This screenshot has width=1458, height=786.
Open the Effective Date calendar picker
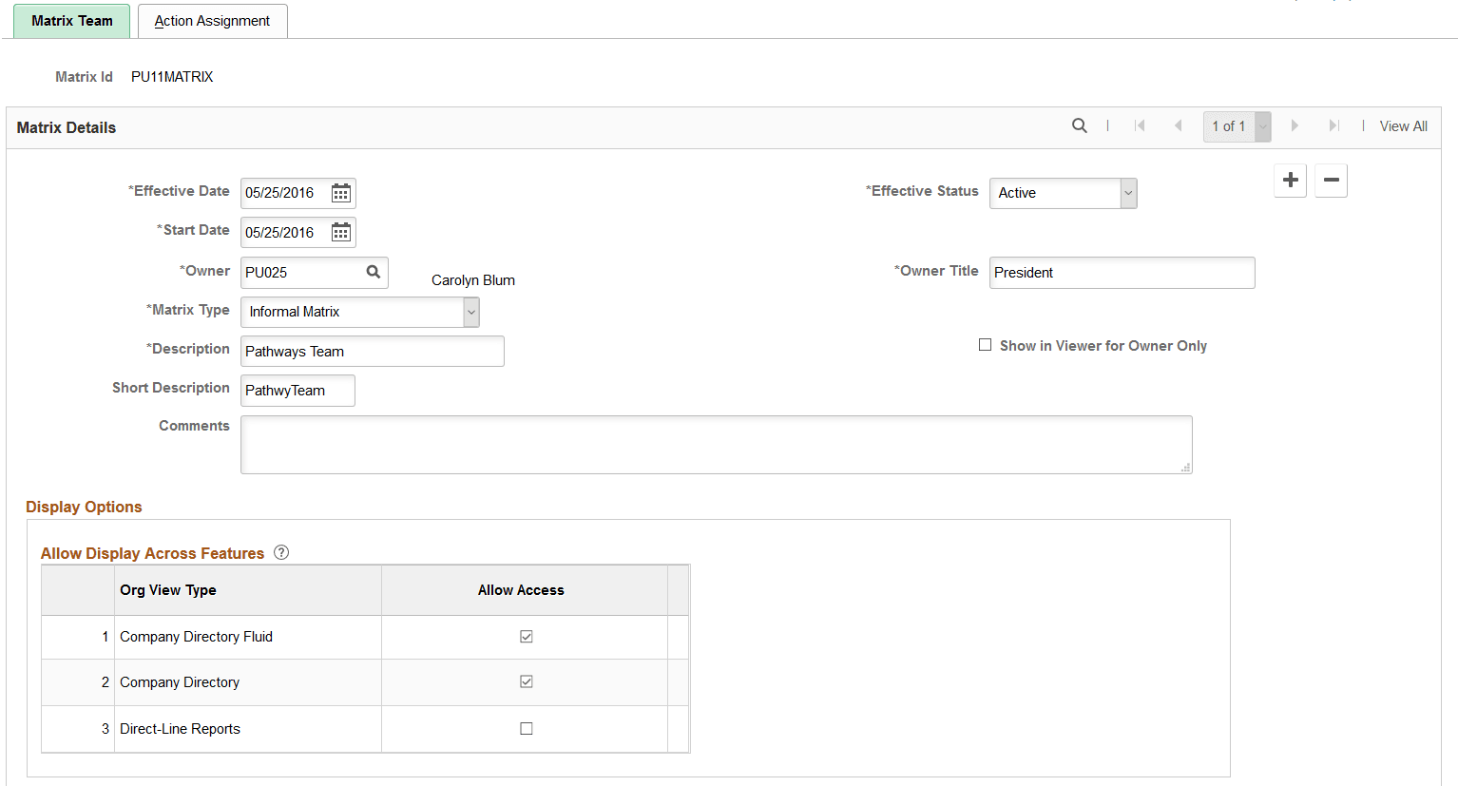click(x=340, y=192)
